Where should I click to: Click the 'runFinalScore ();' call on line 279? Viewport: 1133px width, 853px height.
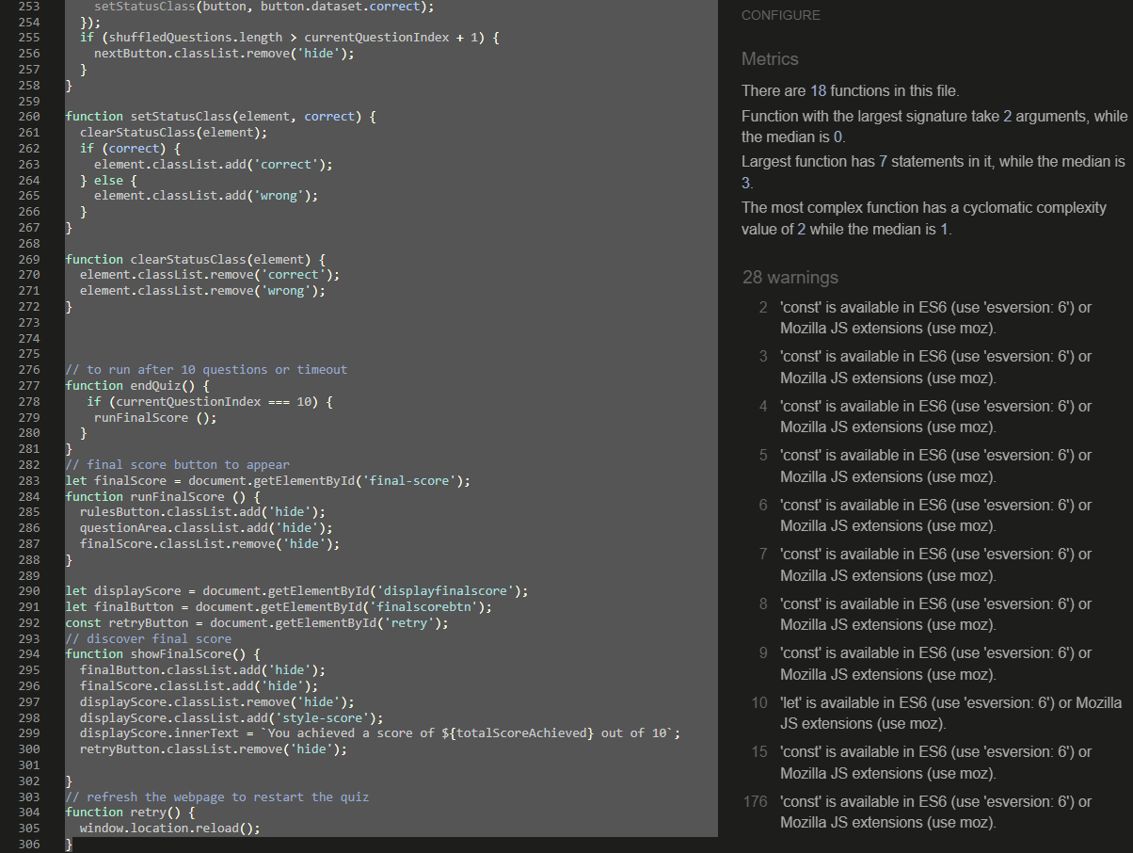(155, 417)
